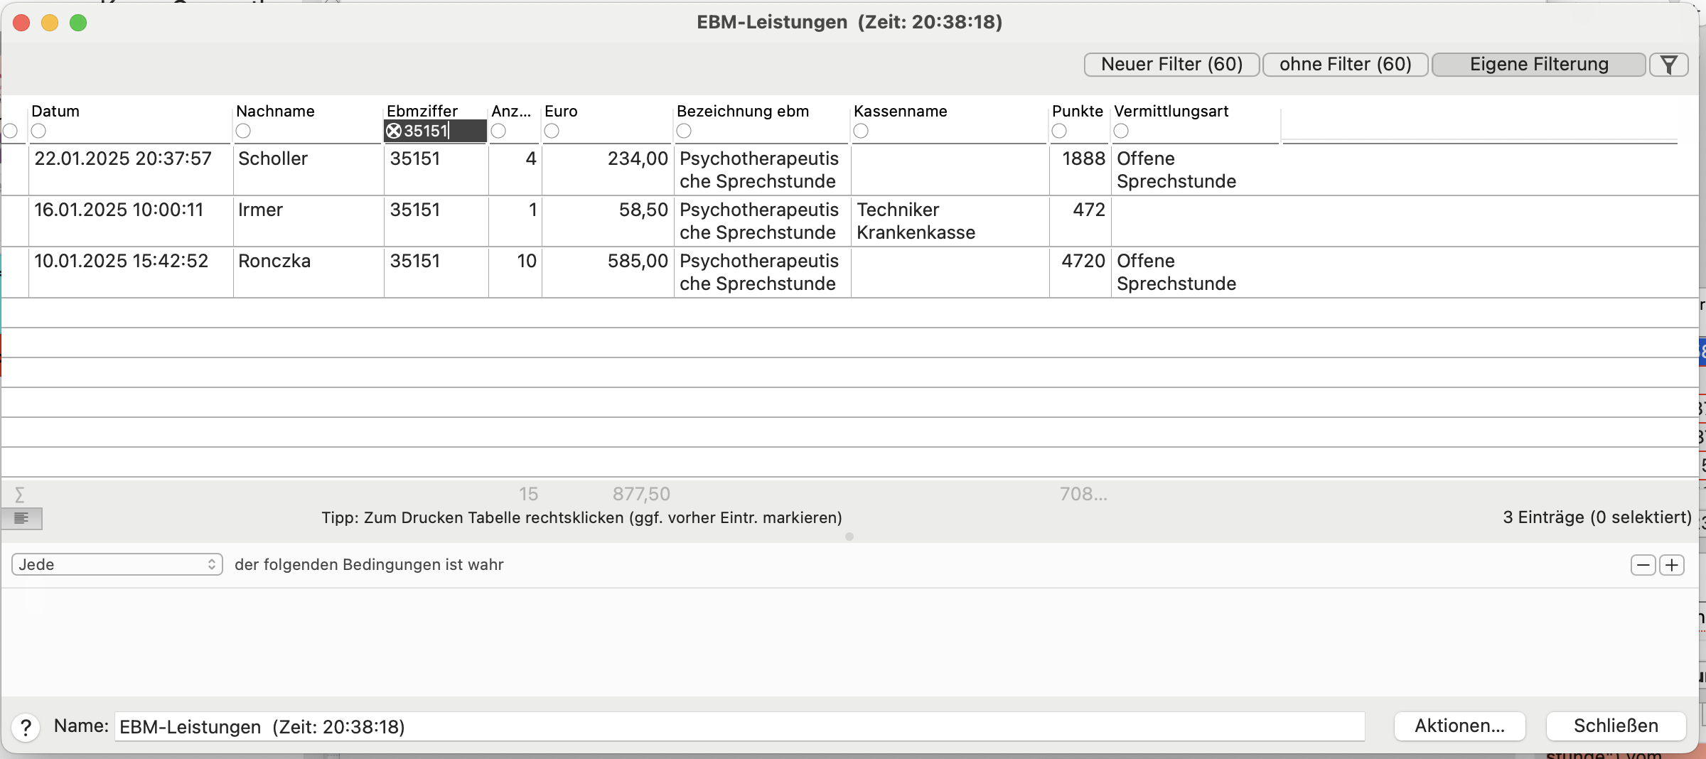Open the Aktionen... menu button
Image resolution: width=1706 pixels, height=759 pixels.
coord(1460,726)
